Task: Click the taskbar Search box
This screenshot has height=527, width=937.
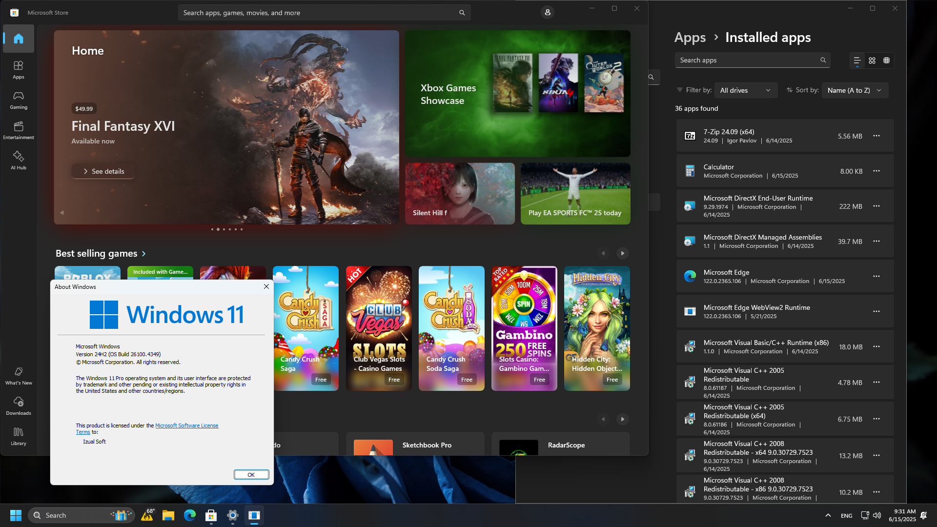Action: (81, 515)
